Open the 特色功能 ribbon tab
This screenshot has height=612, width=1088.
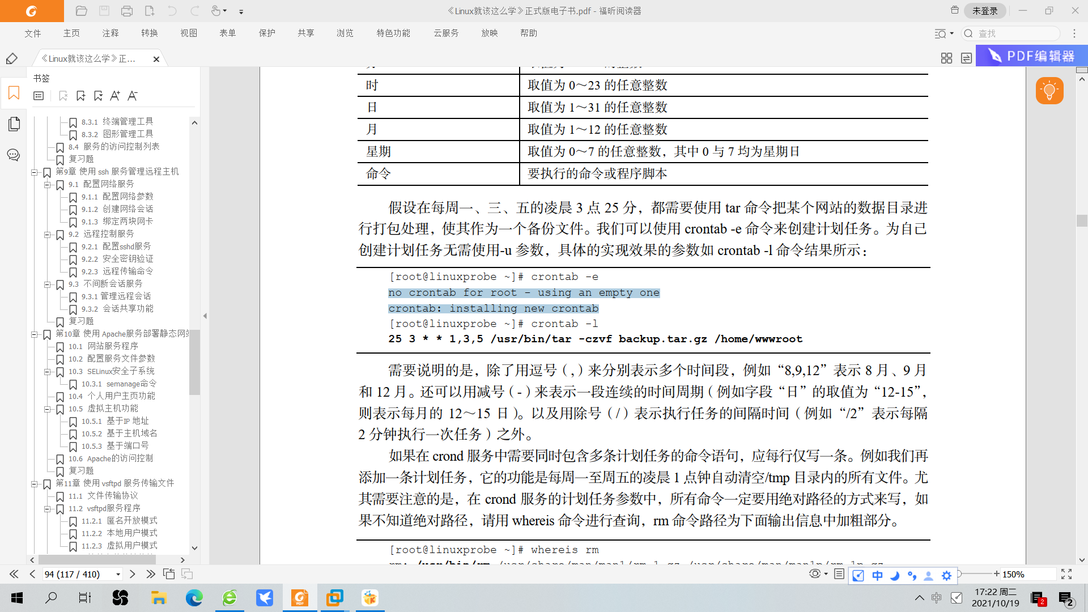pos(393,33)
